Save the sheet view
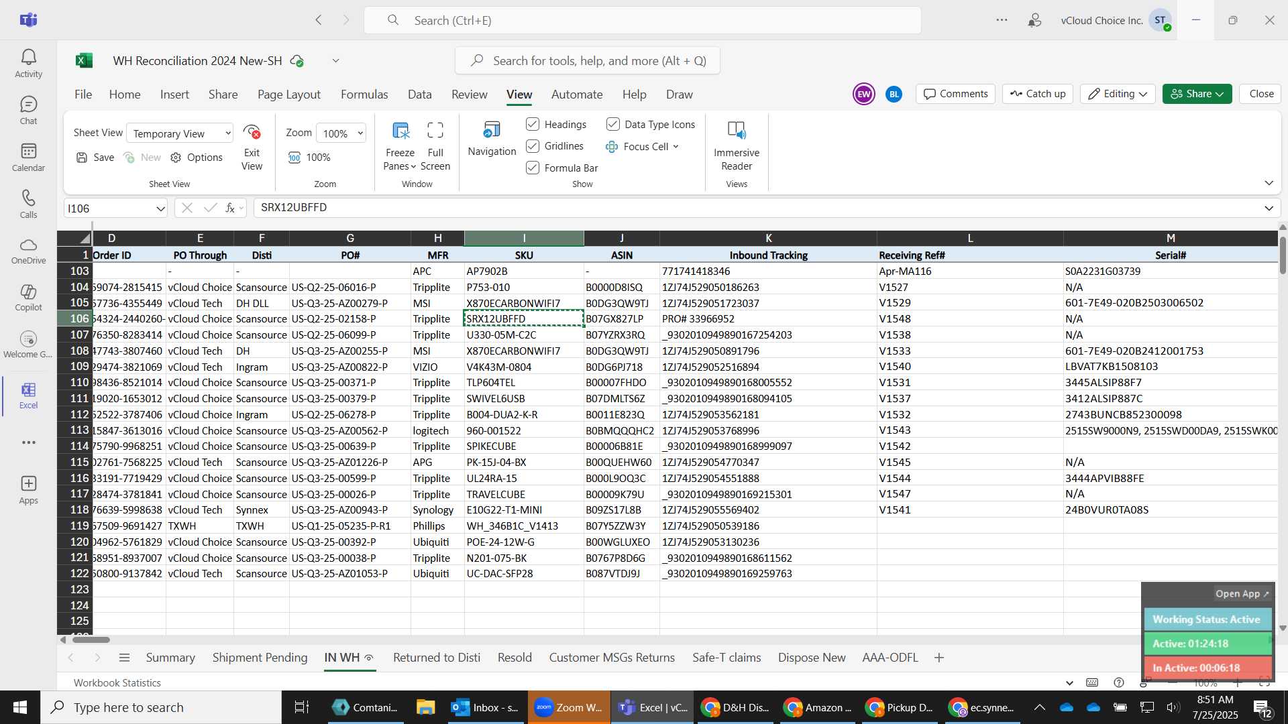 95,158
